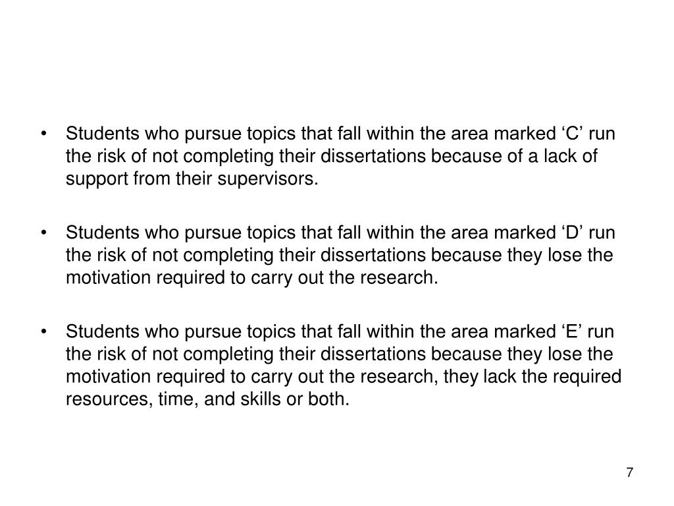
Task: Click the word 'research.' ending the second bullet
Action: [399, 277]
